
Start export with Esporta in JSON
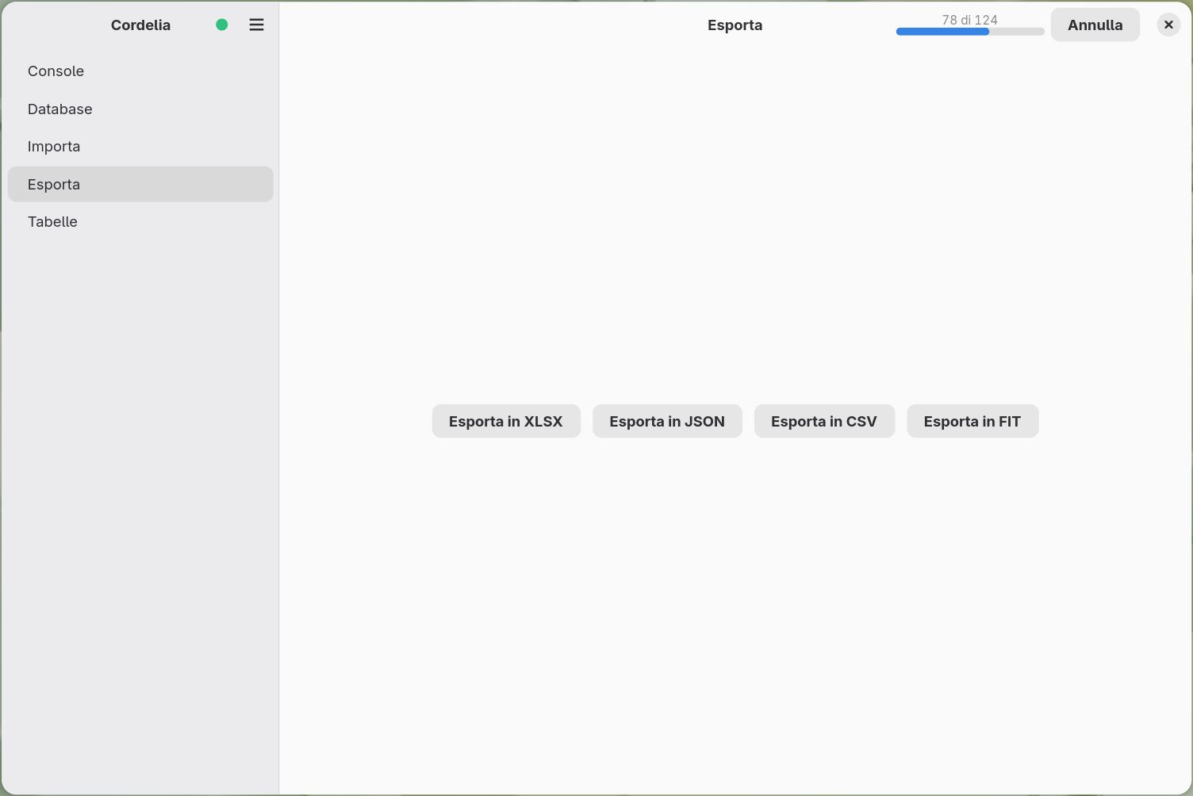point(667,421)
